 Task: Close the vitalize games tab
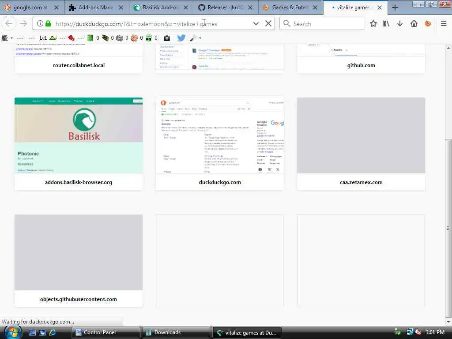(x=380, y=8)
